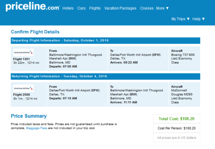Open the Baggage Fees link
Viewport: 215px width, 149px height.
(37, 128)
